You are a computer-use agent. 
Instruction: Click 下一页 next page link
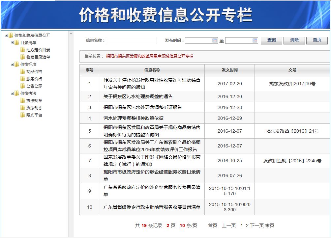tap(257, 225)
